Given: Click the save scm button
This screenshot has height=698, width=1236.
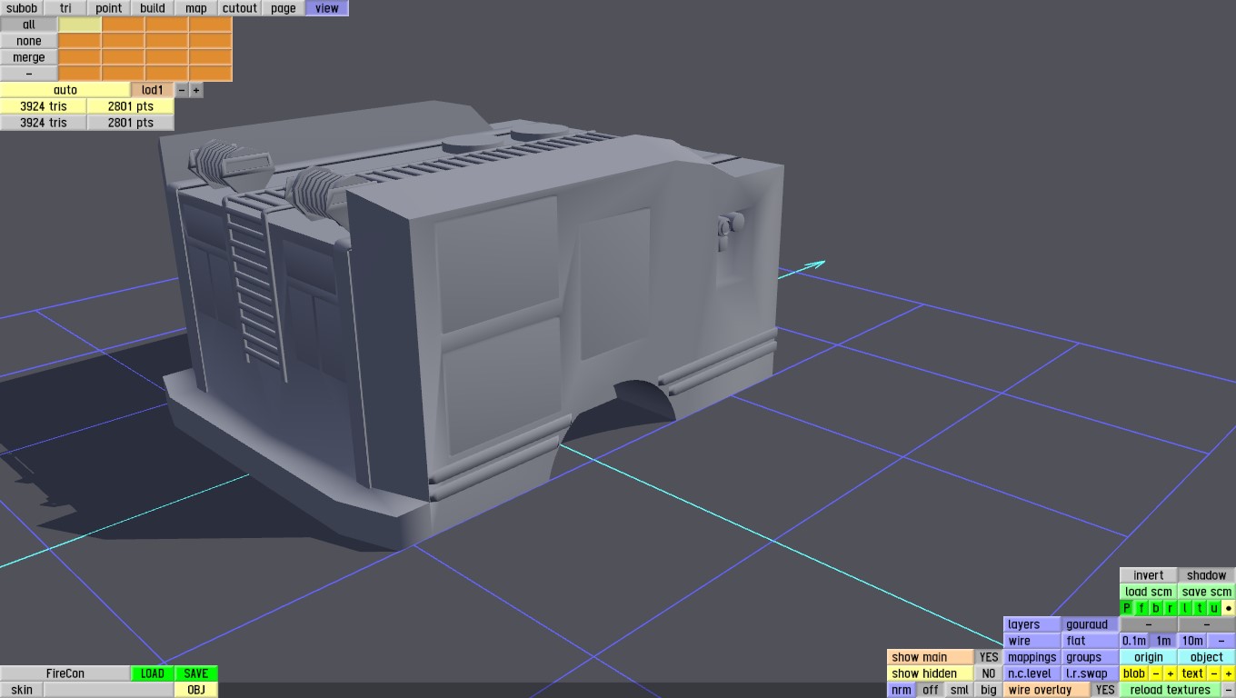Looking at the screenshot, I should (x=1207, y=592).
